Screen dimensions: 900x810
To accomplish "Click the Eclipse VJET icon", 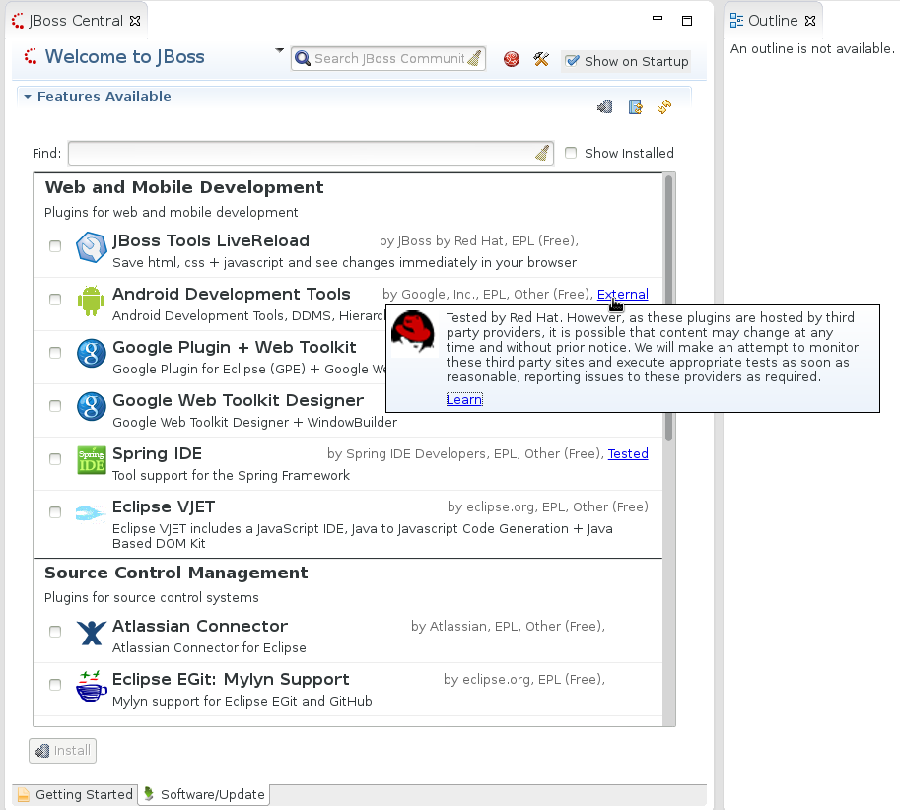I will [92, 513].
